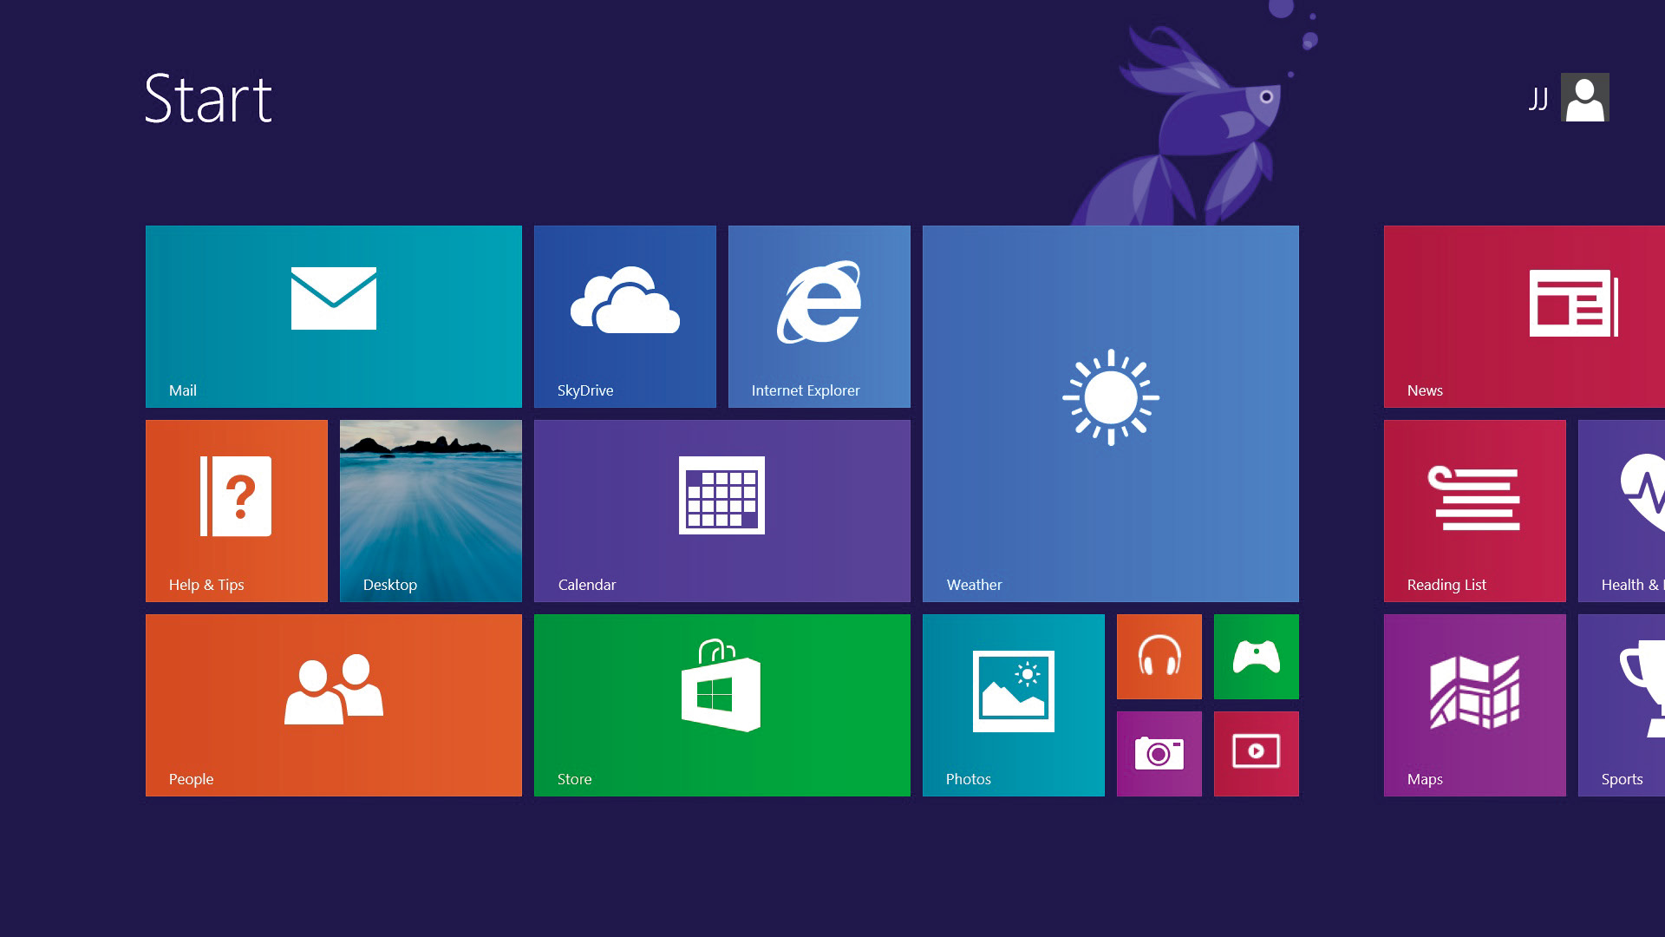Launch the Store shopping bag tile

pyautogui.click(x=722, y=705)
